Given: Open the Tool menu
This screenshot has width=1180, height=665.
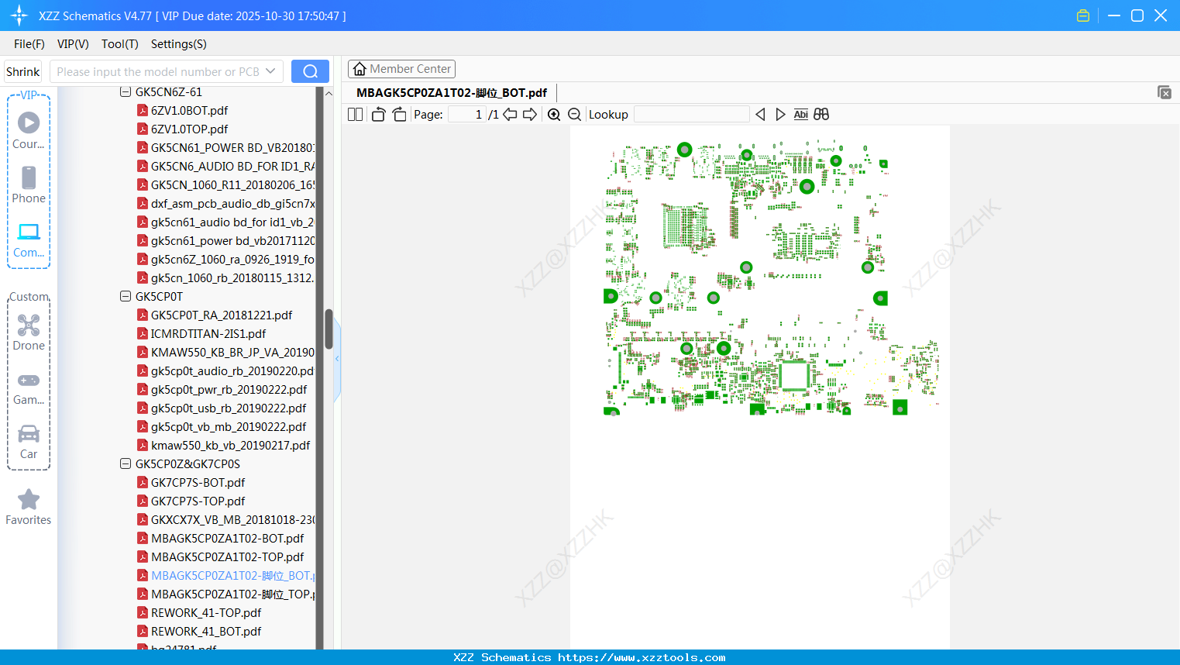Looking at the screenshot, I should [120, 44].
